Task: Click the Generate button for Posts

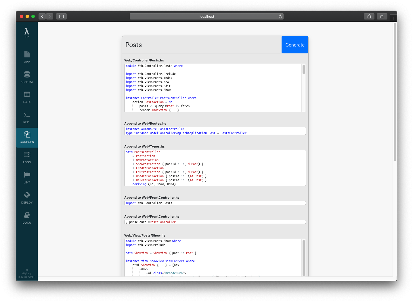Action: 295,44
